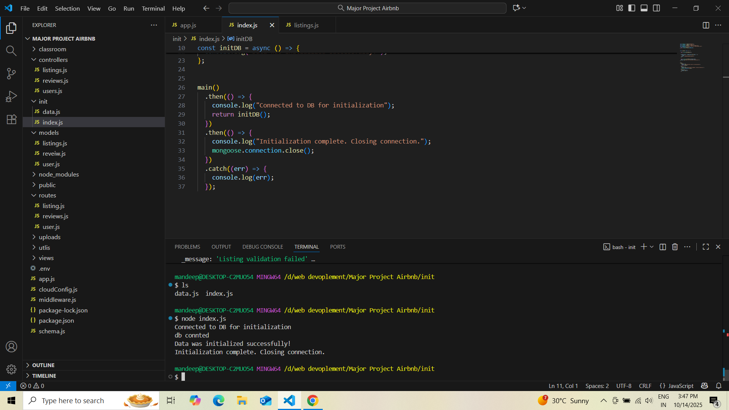Split the terminal panel

[x=663, y=247]
